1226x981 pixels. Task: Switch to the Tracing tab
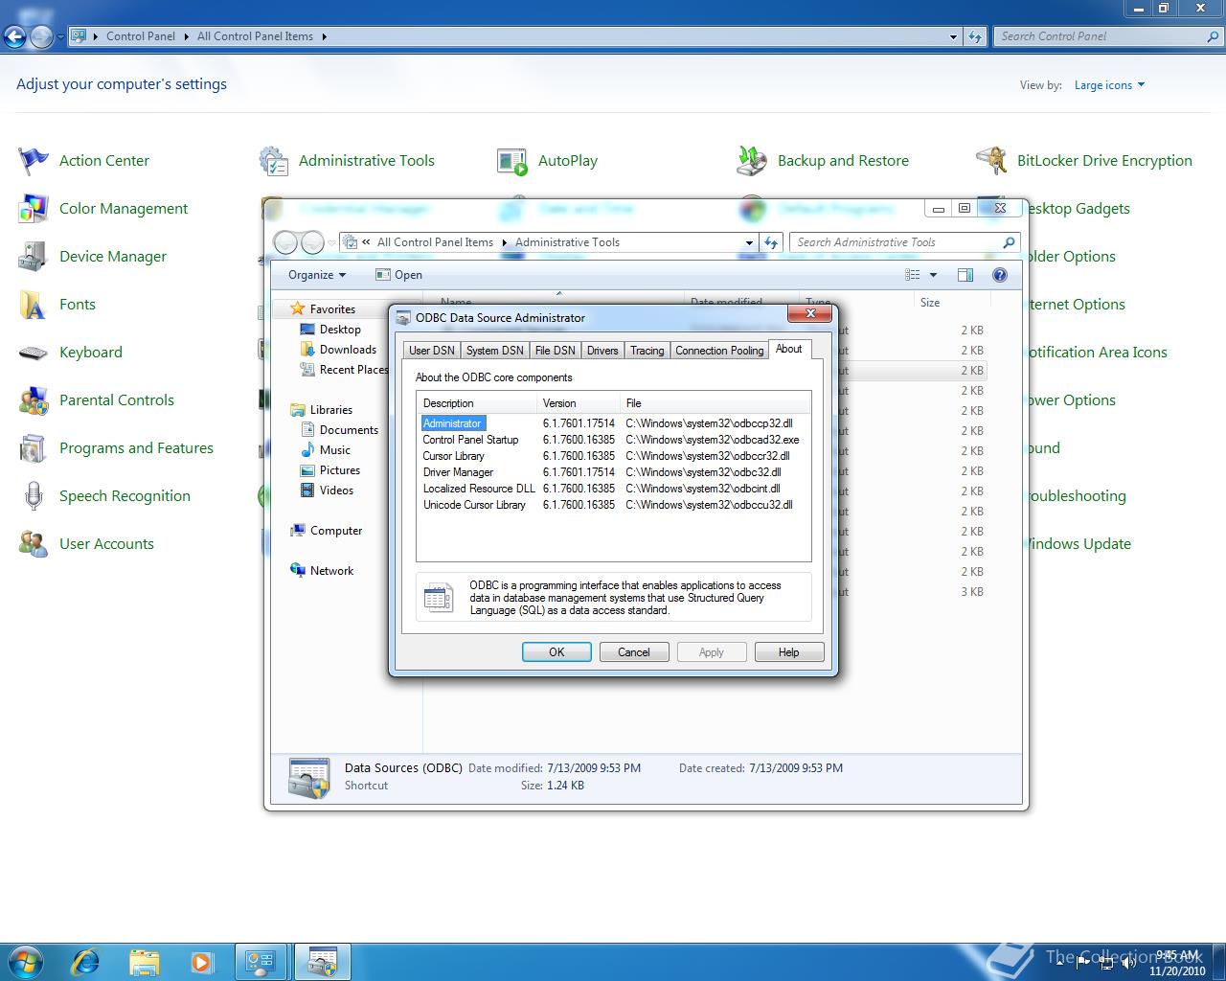[x=647, y=351]
